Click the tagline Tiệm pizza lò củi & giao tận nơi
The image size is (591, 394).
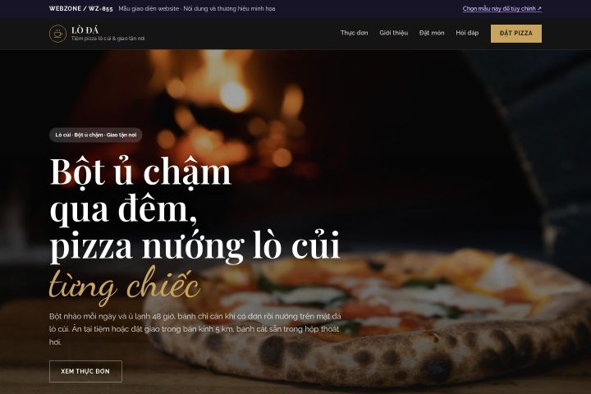108,39
